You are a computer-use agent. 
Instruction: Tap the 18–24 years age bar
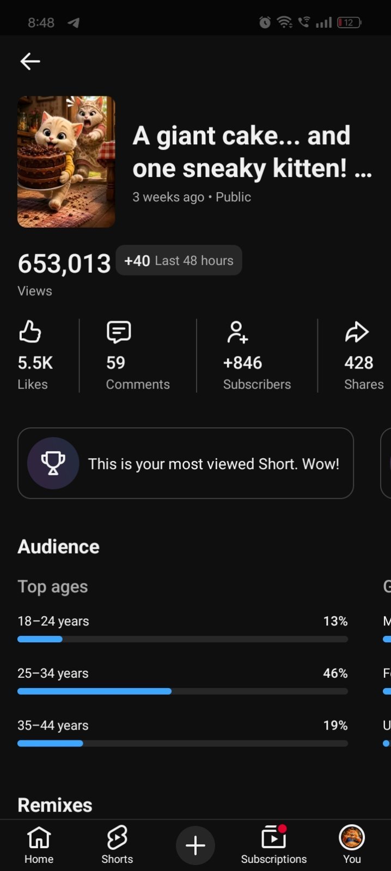[x=182, y=639]
